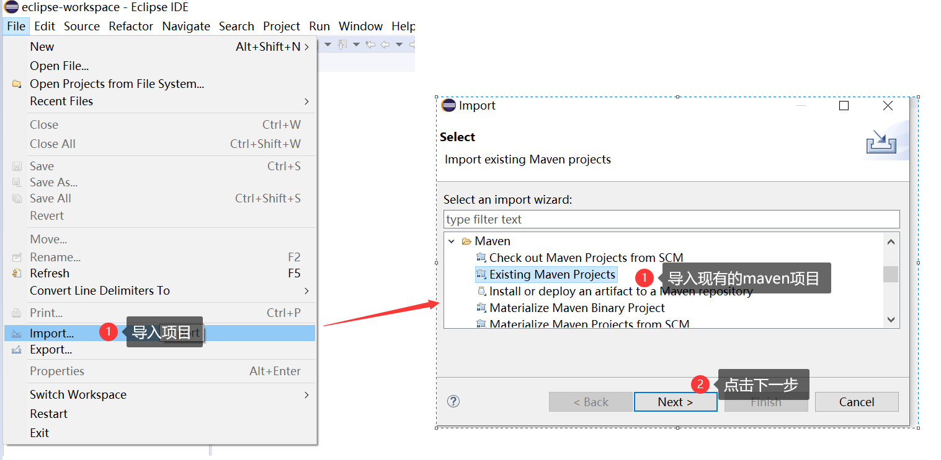The height and width of the screenshot is (460, 941).
Task: Open the Edit menu
Action: coord(45,26)
